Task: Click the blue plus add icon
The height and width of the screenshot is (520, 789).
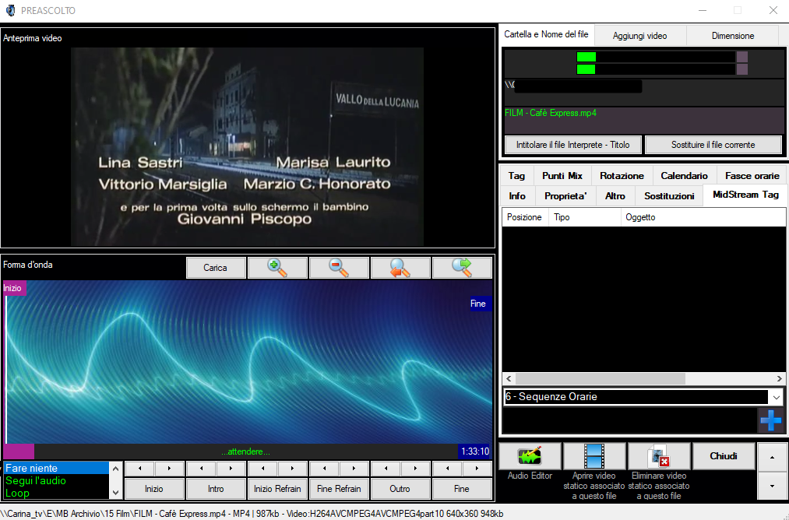Action: pyautogui.click(x=770, y=420)
